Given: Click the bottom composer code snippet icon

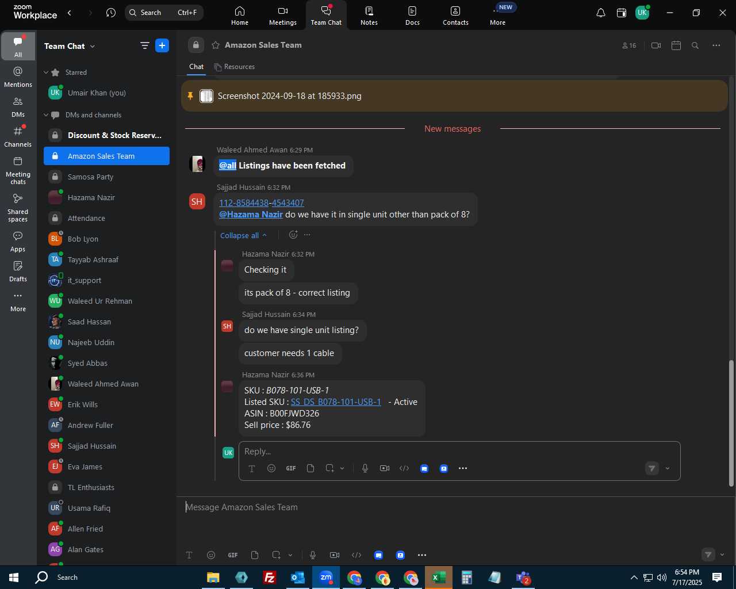Looking at the screenshot, I should pos(356,555).
